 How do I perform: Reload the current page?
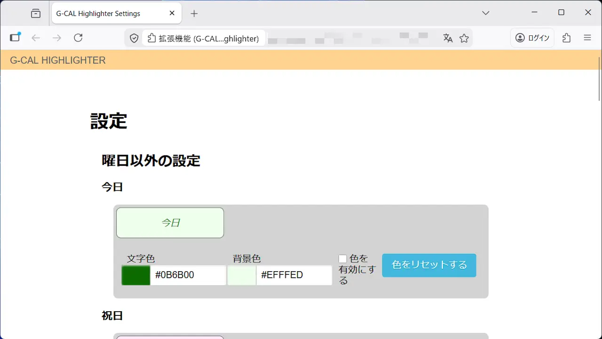[78, 38]
